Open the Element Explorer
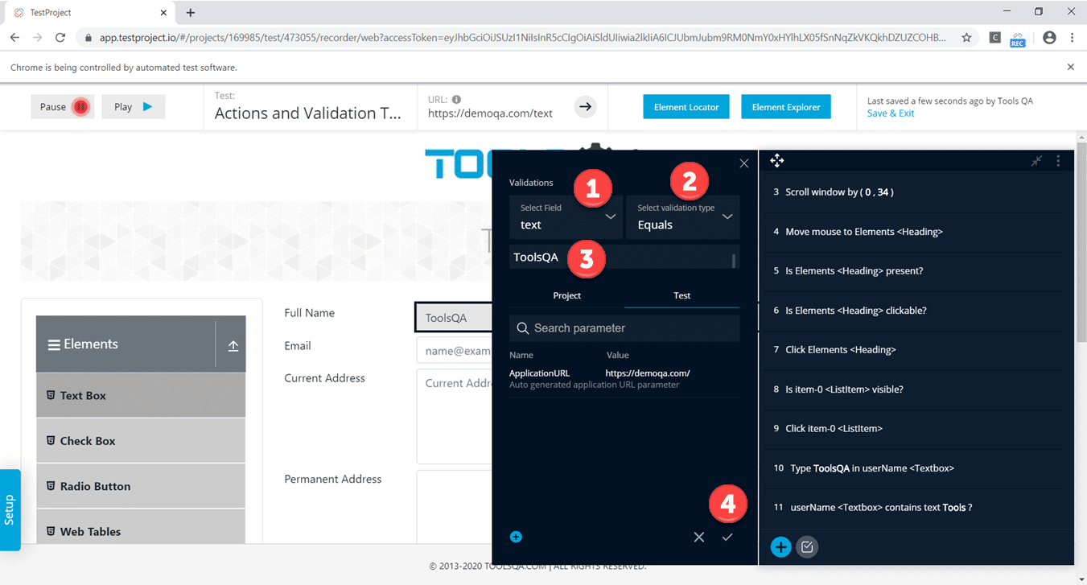This screenshot has width=1087, height=585. click(x=786, y=107)
